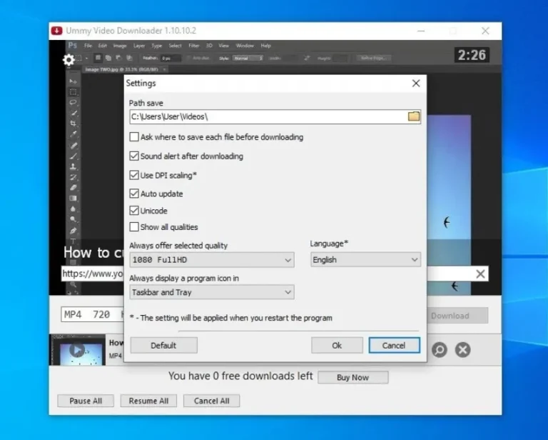Image resolution: width=548 pixels, height=440 pixels.
Task: Click the greyed Download button
Action: tap(458, 316)
